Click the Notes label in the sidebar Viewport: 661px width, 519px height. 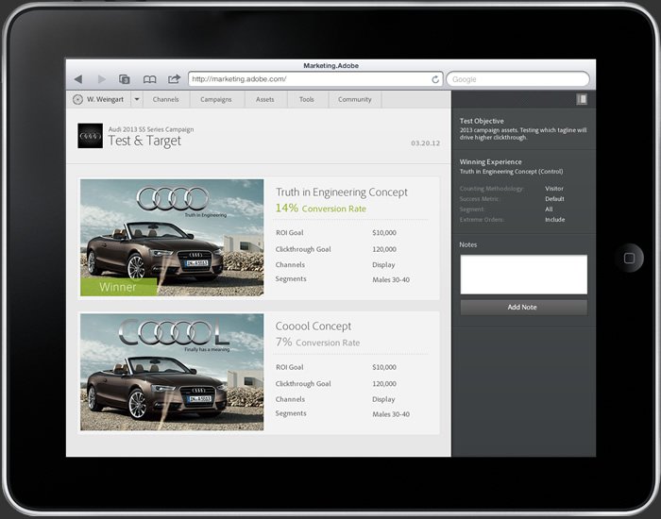468,244
